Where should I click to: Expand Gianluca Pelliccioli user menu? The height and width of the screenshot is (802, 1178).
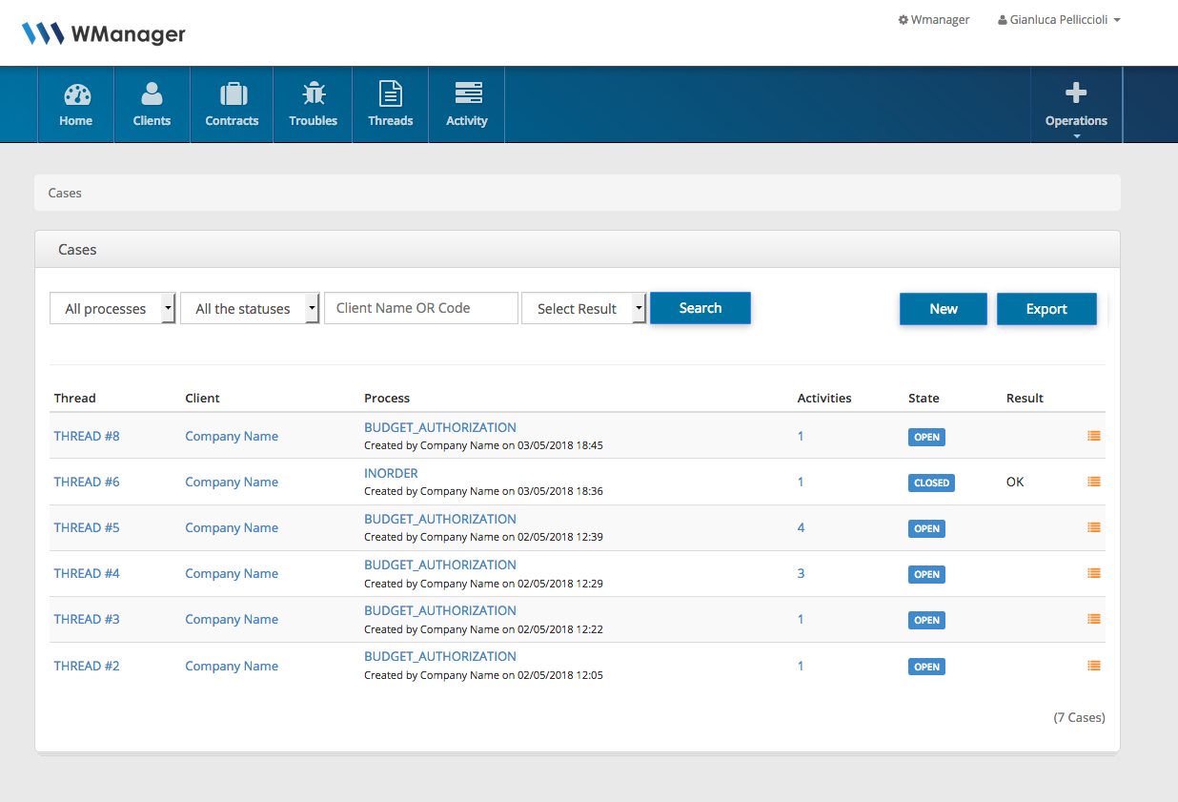(1059, 20)
